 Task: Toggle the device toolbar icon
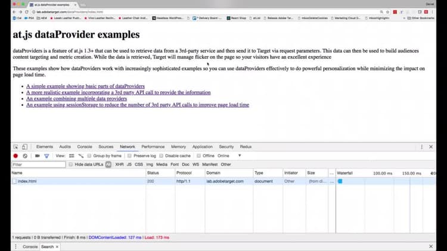(x=24, y=147)
